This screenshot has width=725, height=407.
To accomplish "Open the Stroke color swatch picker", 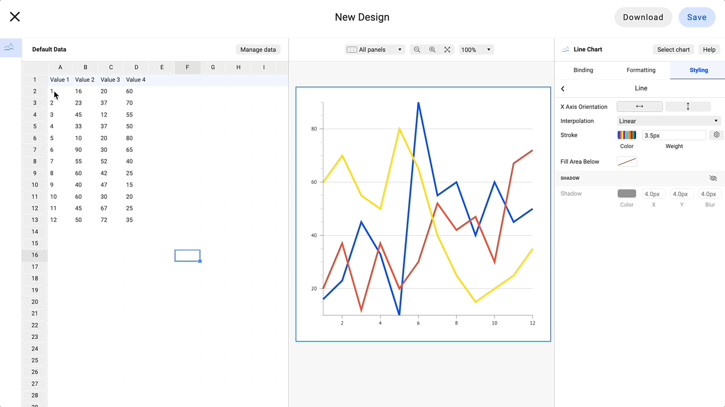I will (626, 135).
